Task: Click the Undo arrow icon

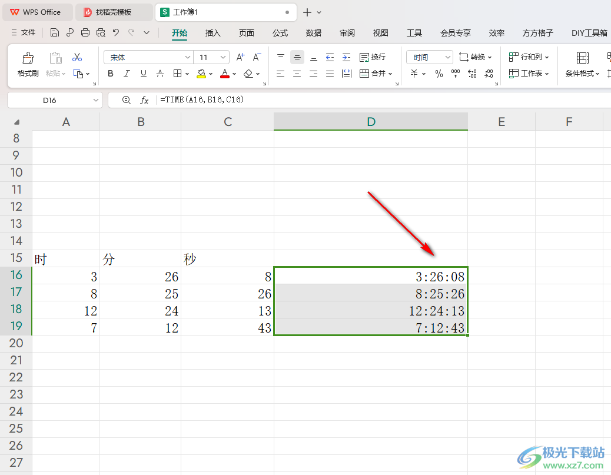Action: [x=116, y=33]
